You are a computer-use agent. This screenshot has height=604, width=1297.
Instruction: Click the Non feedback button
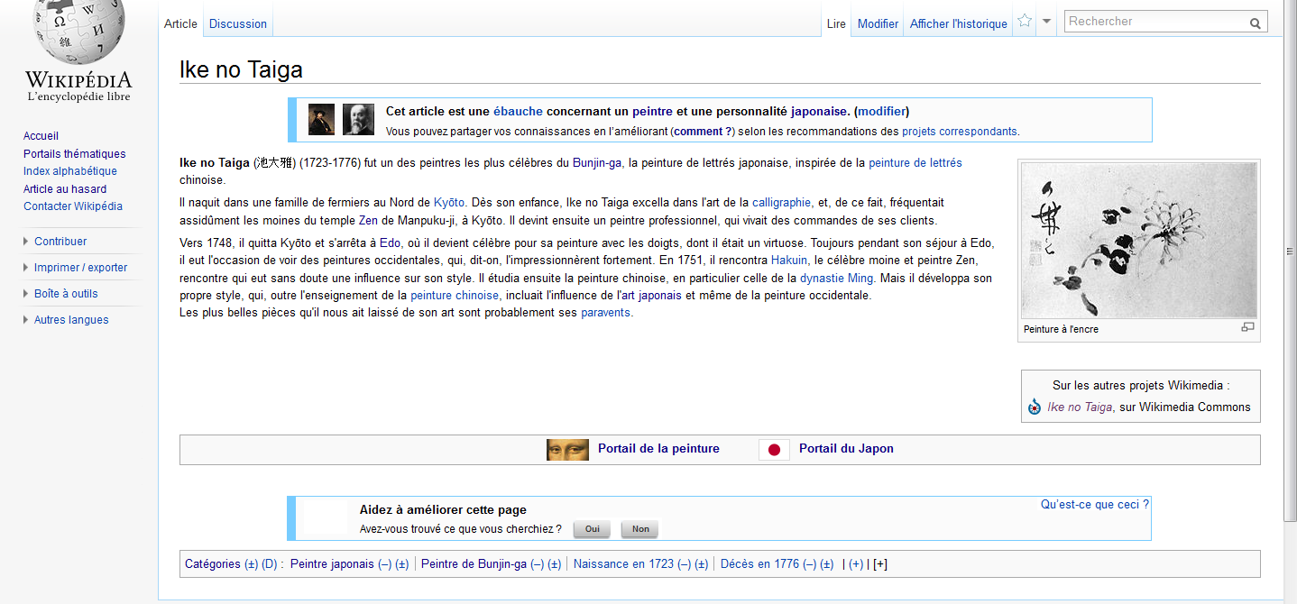(x=640, y=529)
